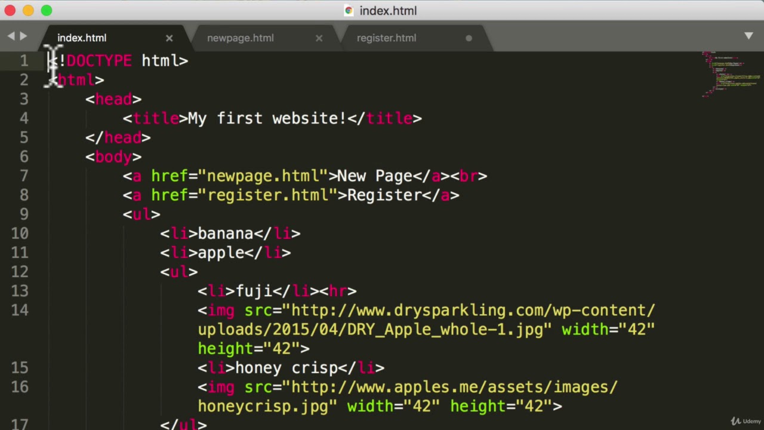Click line number 12 in the gutter
Screen dimensions: 764x430
[20, 272]
